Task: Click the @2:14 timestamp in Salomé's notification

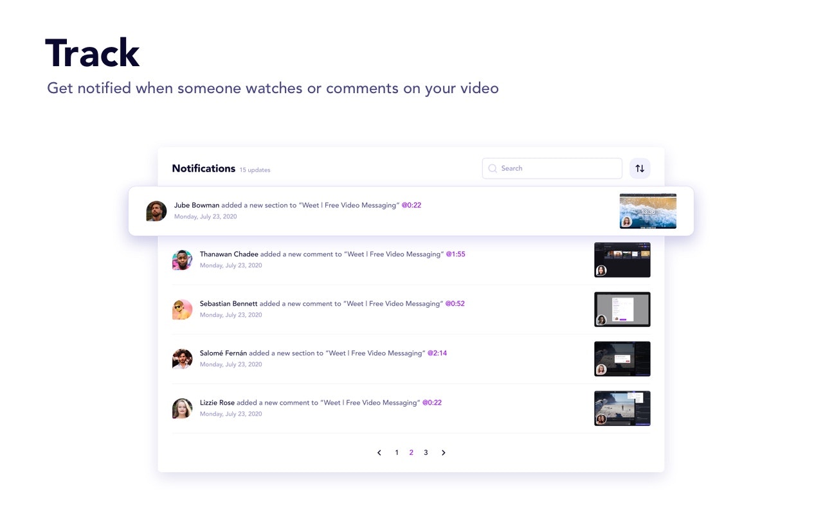Action: (437, 353)
